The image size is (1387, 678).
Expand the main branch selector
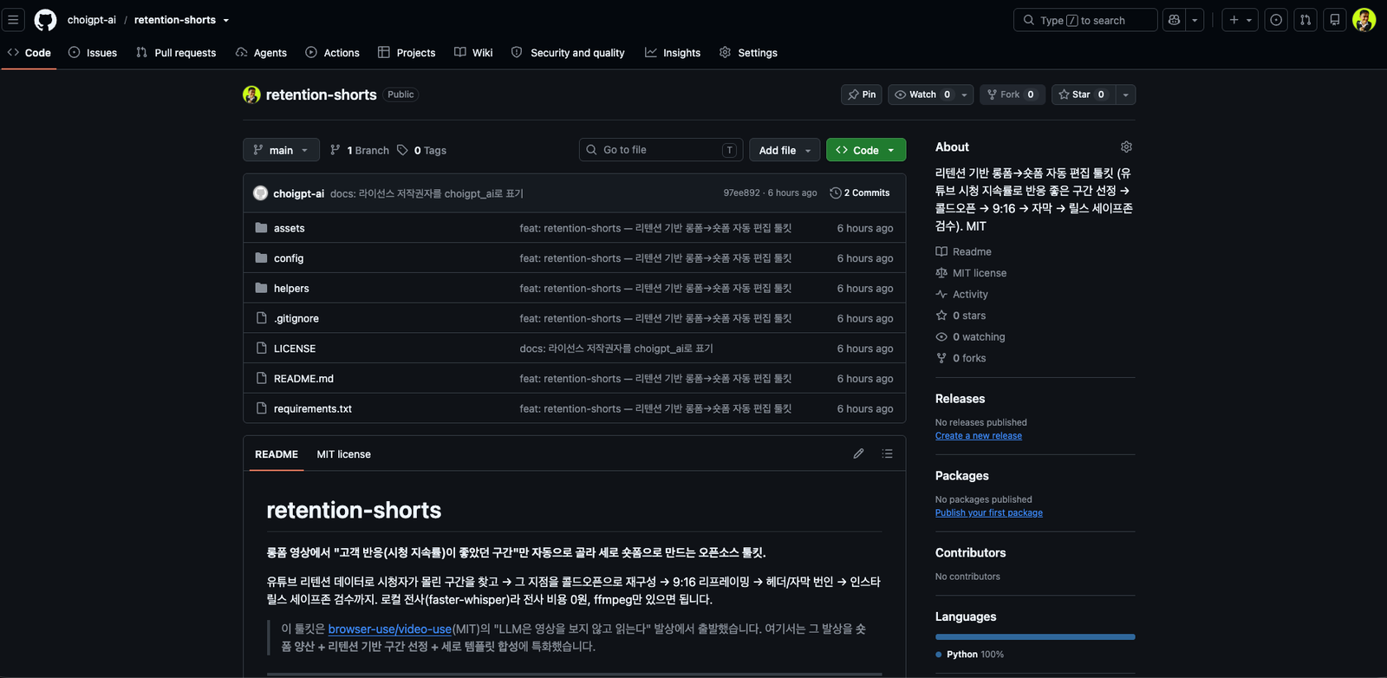coord(281,150)
